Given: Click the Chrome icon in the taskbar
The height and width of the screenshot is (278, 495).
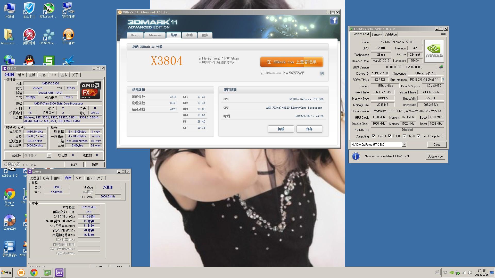Looking at the screenshot, I should [x=34, y=273].
